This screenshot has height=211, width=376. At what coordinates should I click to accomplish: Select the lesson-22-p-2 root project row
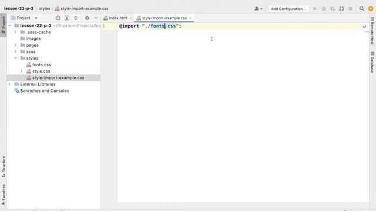53,26
